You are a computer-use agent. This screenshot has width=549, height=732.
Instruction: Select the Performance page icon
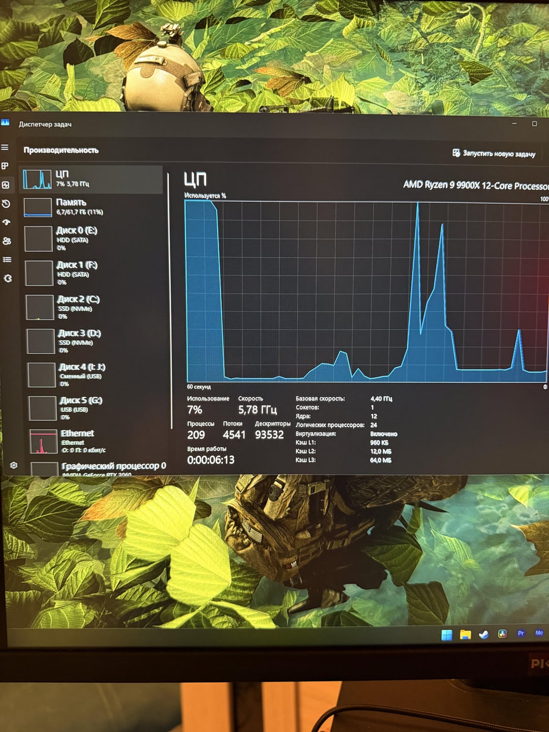[x=6, y=185]
